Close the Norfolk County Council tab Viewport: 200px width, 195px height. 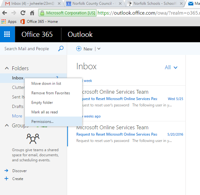(120, 3)
